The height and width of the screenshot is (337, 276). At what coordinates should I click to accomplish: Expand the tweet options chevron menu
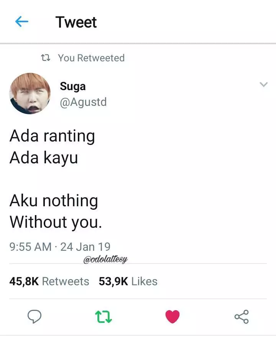[263, 84]
